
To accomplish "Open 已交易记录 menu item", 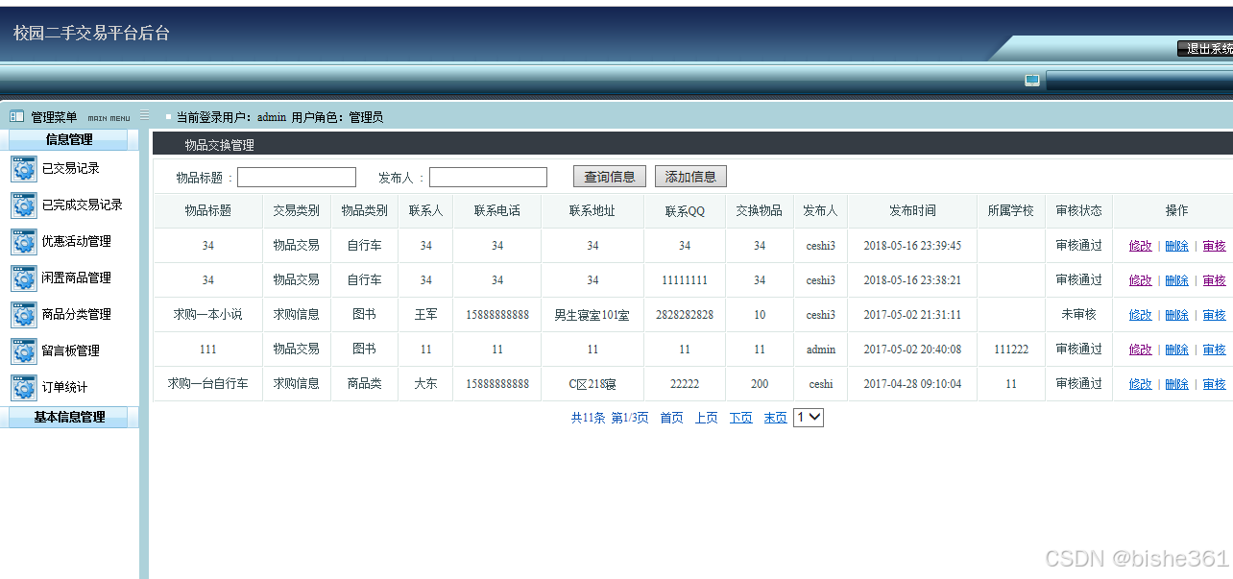I will [70, 168].
